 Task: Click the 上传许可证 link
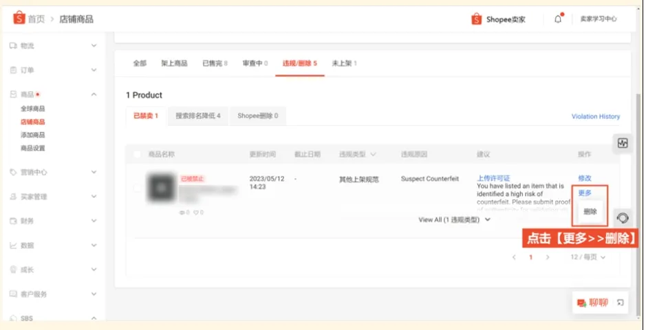(493, 178)
